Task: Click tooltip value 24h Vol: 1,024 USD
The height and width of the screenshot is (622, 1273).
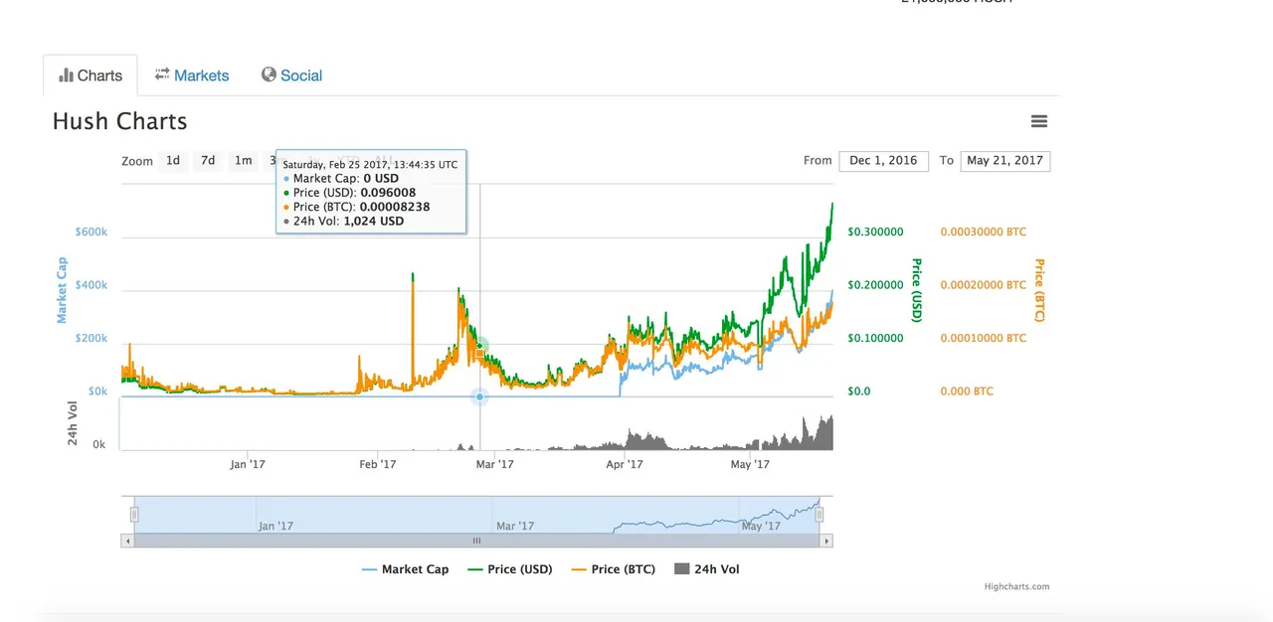Action: pos(343,221)
